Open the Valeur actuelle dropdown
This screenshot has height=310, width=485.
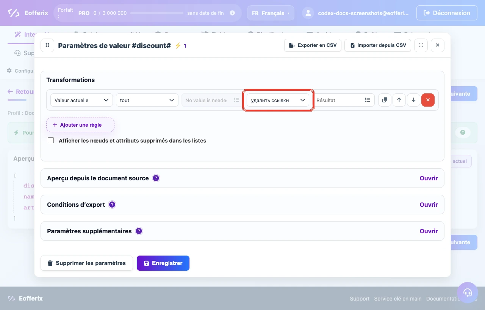coord(81,100)
